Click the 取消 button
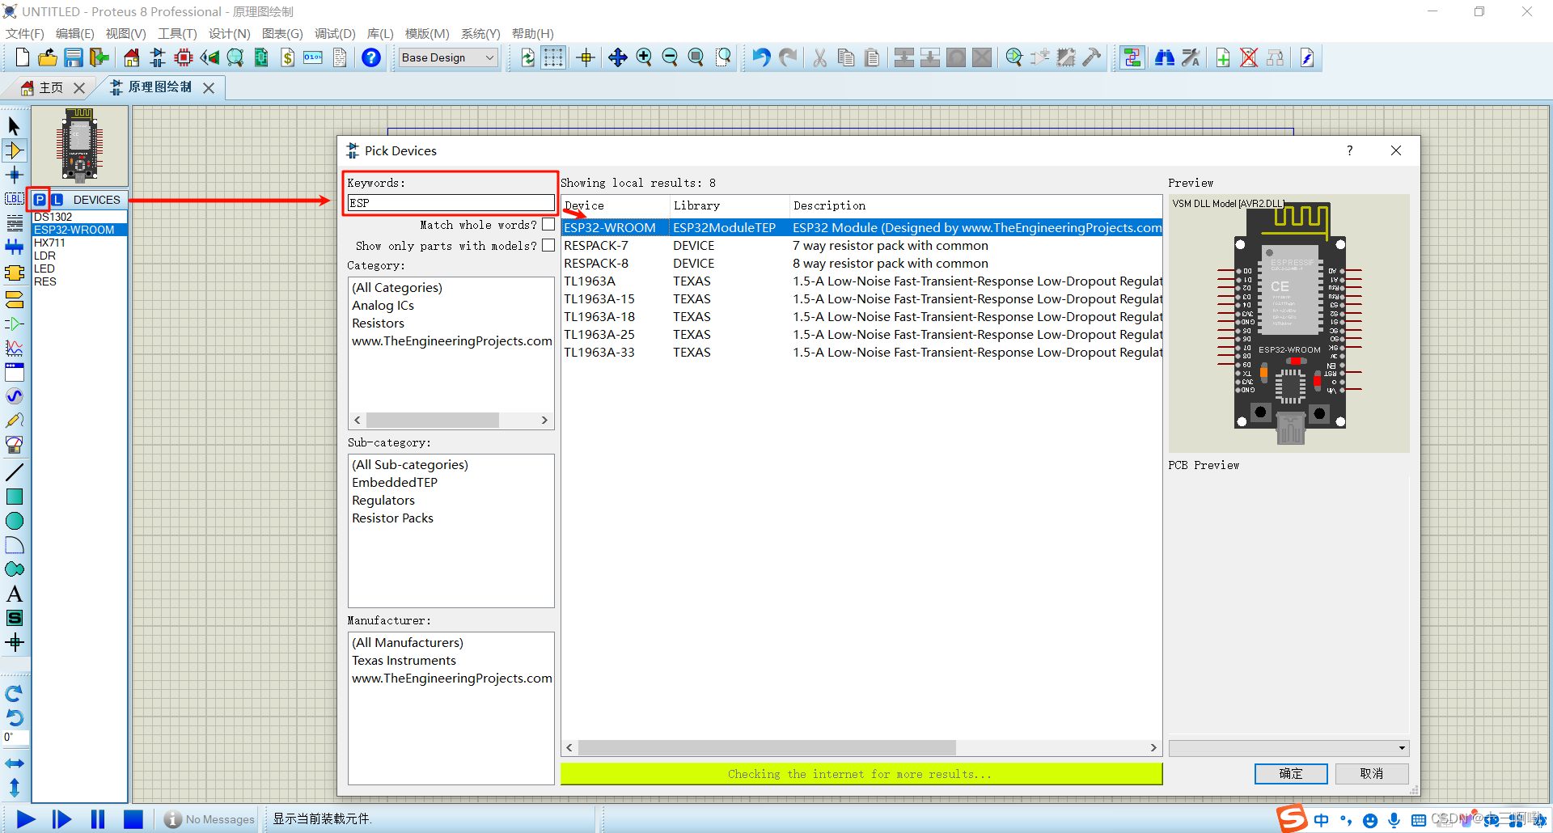1553x833 pixels. [1372, 774]
